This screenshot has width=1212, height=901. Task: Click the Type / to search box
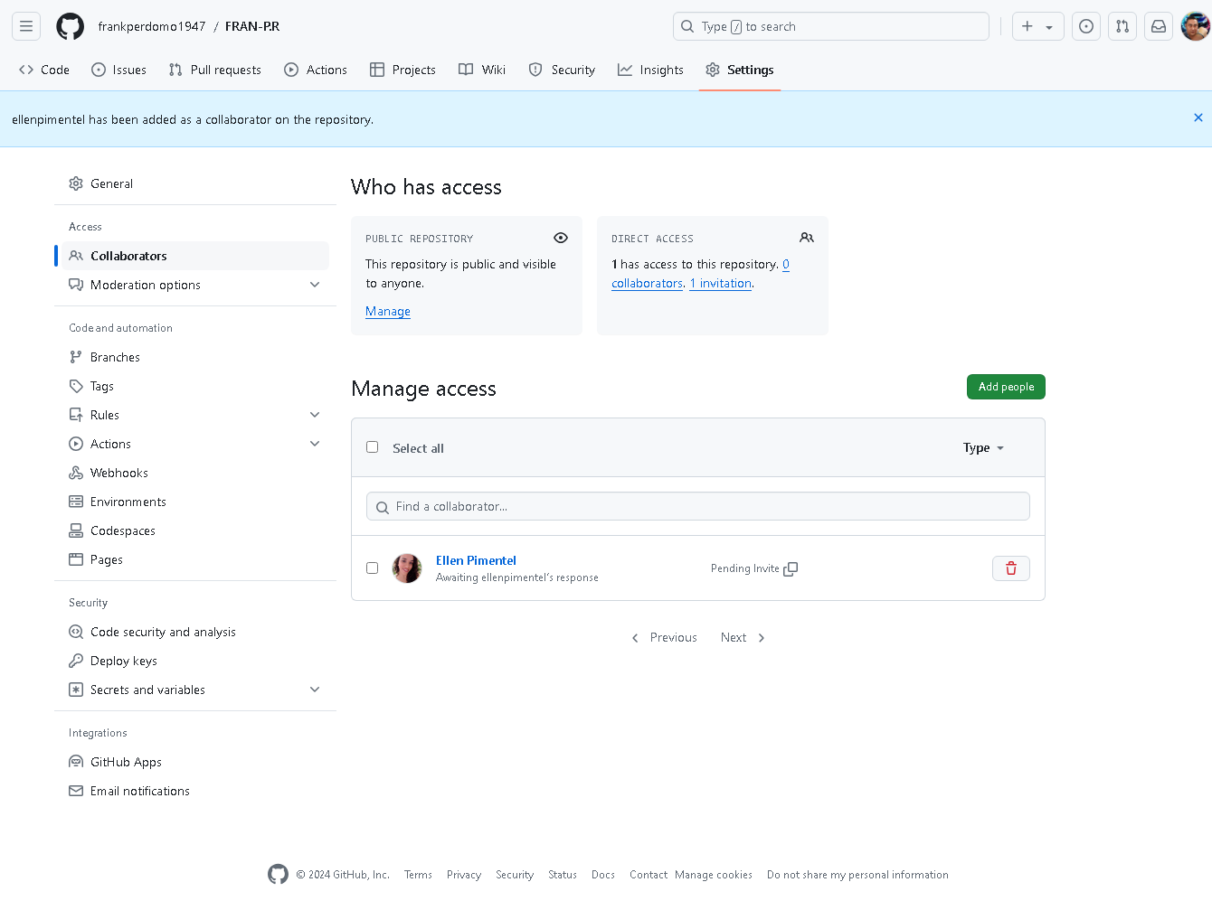point(831,26)
